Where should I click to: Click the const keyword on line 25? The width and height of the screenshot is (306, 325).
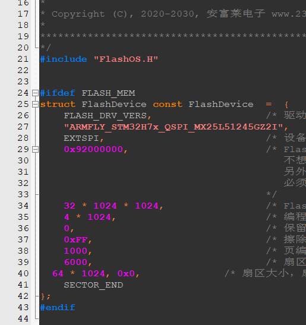pyautogui.click(x=168, y=104)
